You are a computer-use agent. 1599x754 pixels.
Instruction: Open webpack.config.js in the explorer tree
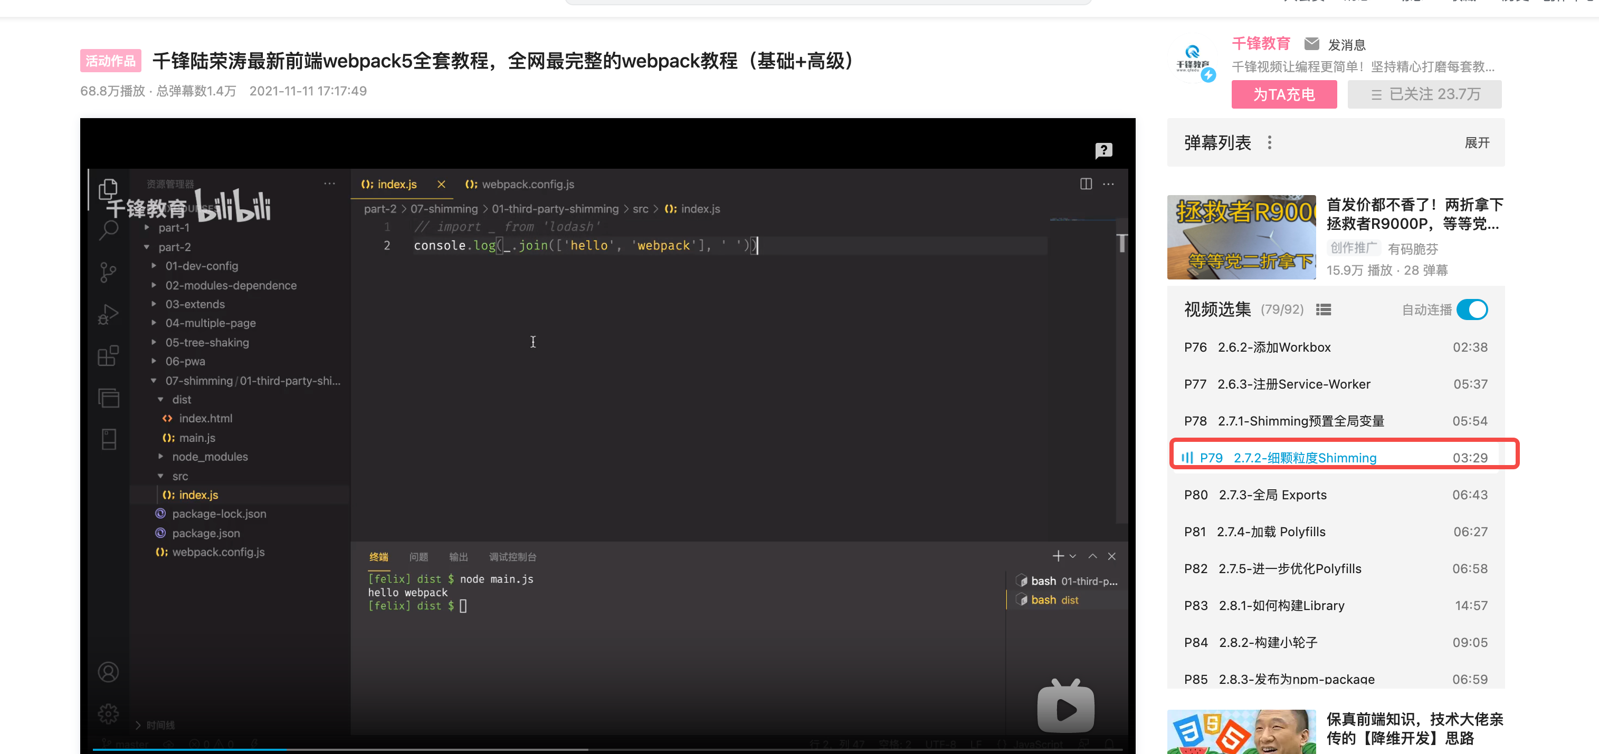[218, 552]
